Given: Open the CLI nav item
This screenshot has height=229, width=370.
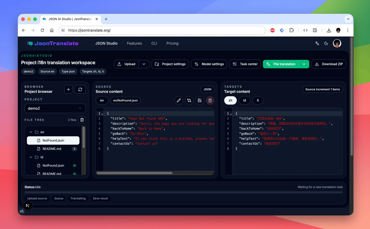Looking at the screenshot, I should (154, 43).
